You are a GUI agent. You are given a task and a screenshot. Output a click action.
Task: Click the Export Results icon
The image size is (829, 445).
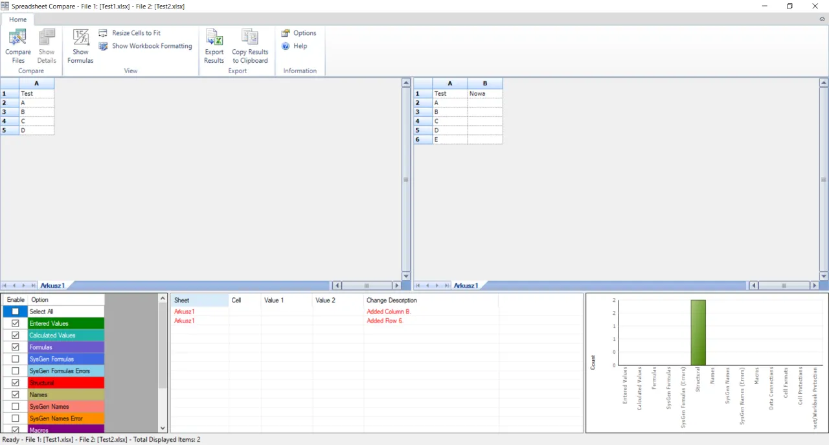tap(214, 45)
